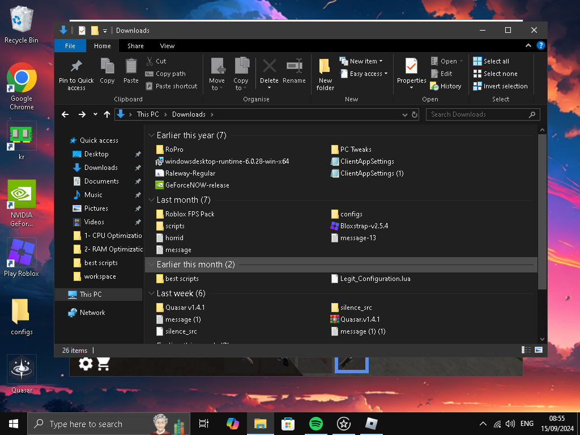Screen dimensions: 580x435
Task: Click the Copy ribbon icon
Action: (x=107, y=66)
